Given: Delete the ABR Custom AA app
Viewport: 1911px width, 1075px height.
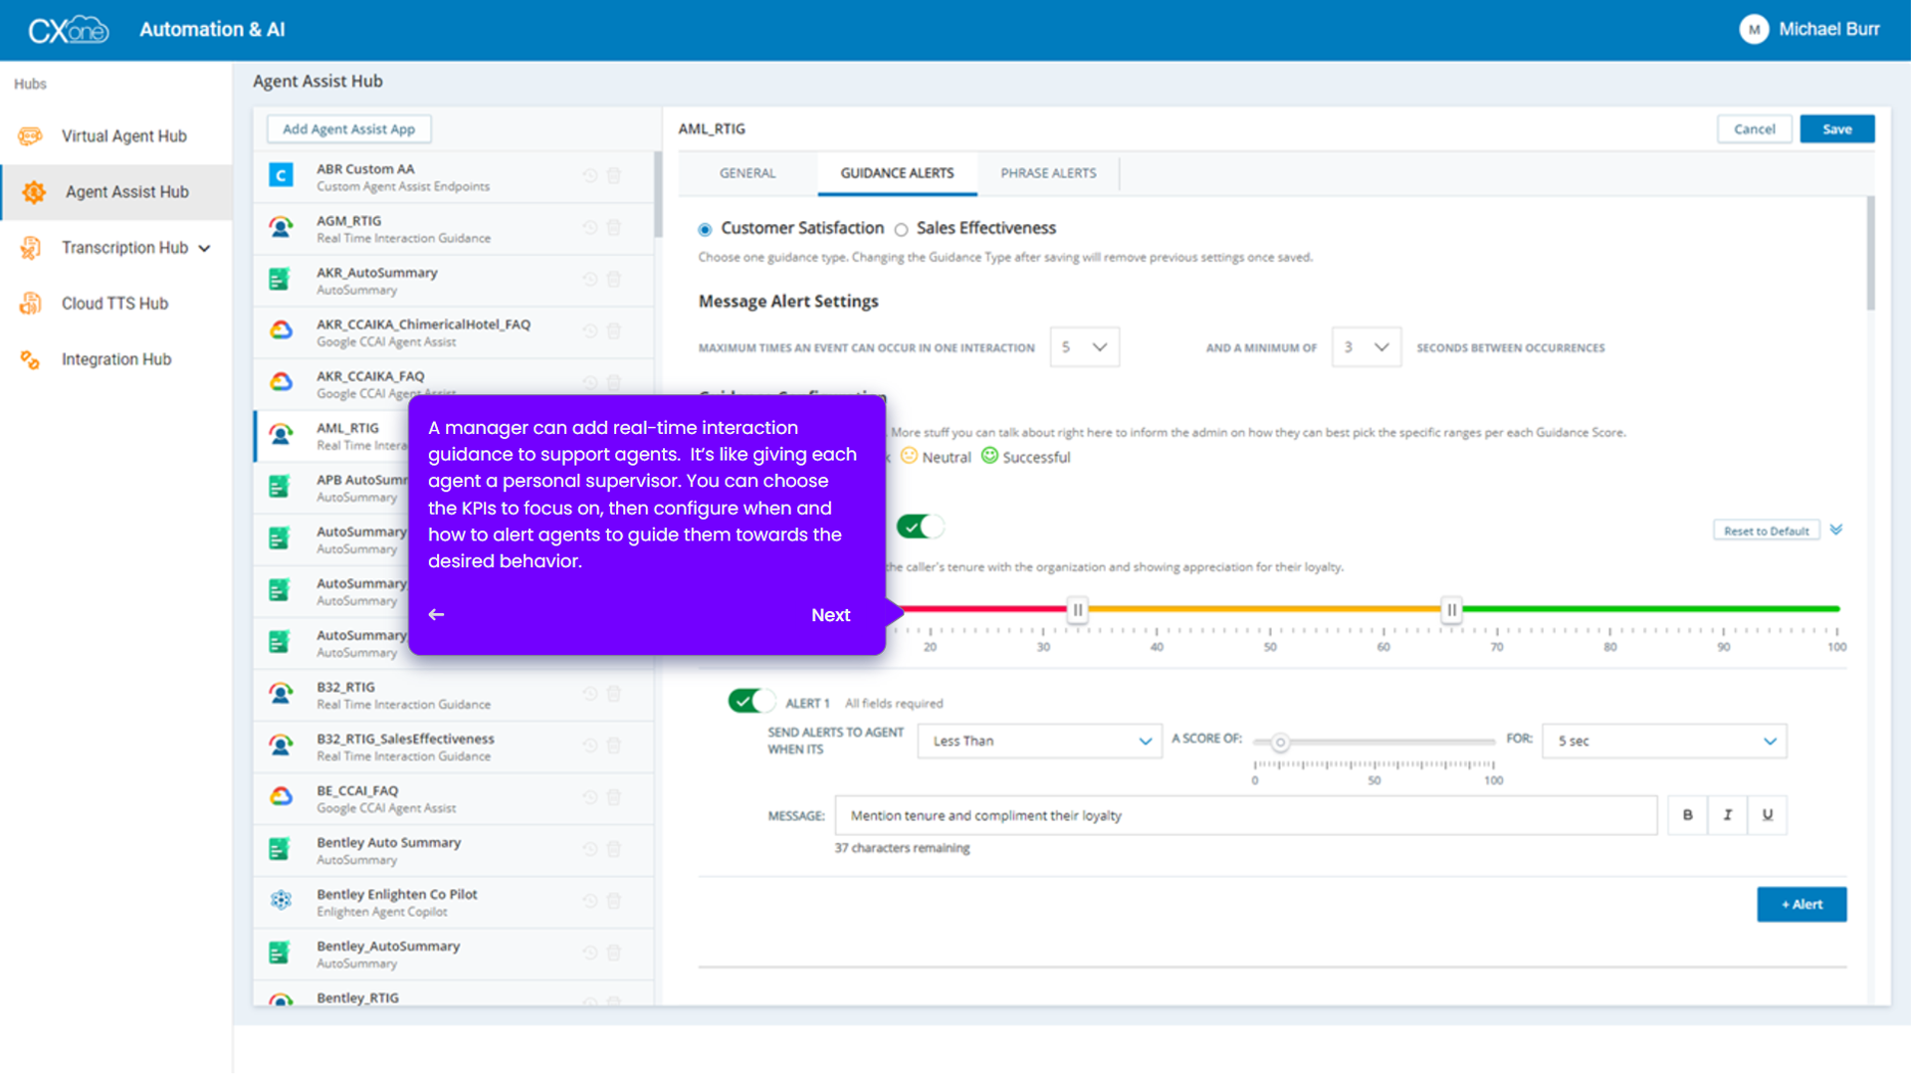Looking at the screenshot, I should 614,175.
